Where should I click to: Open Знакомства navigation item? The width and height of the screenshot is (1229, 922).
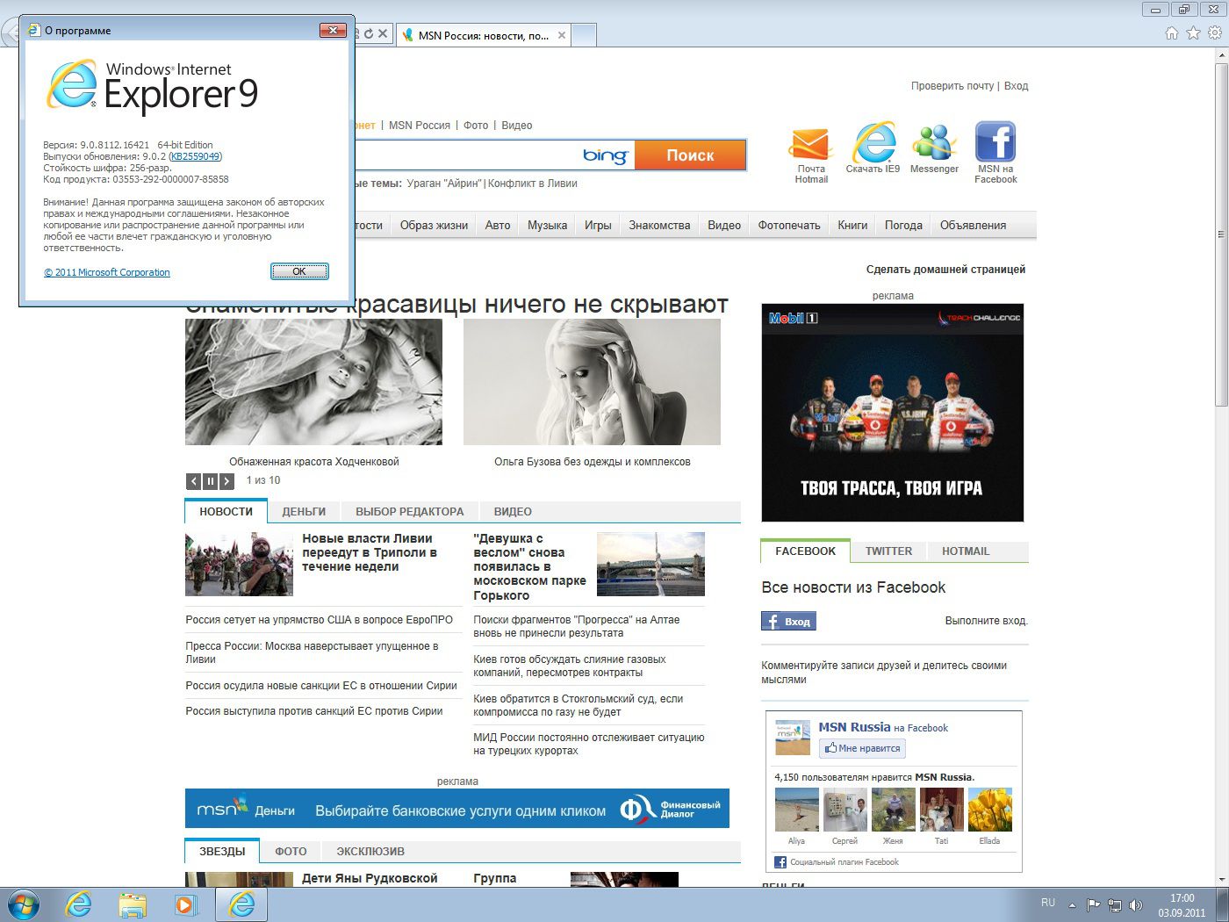coord(659,226)
